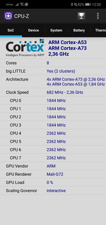
Task: Tap the trophy icon in the header
Action: (x=81, y=16)
